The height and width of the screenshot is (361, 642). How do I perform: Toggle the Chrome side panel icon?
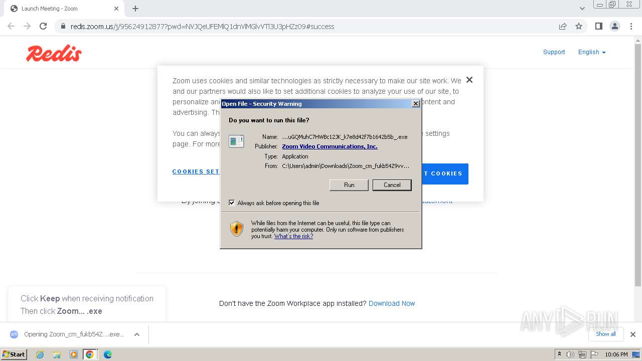pyautogui.click(x=598, y=26)
